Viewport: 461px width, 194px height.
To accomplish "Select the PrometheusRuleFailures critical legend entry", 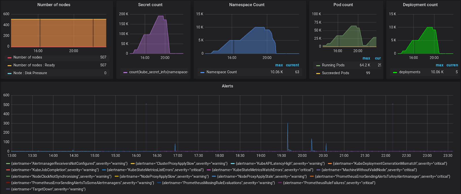I will tap(329, 183).
